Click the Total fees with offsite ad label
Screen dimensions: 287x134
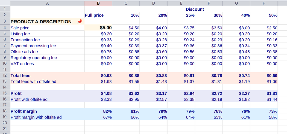(33, 81)
